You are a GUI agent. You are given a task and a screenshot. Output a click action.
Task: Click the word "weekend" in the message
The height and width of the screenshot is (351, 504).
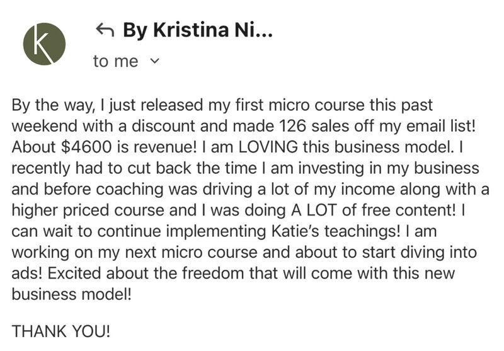[40, 125]
